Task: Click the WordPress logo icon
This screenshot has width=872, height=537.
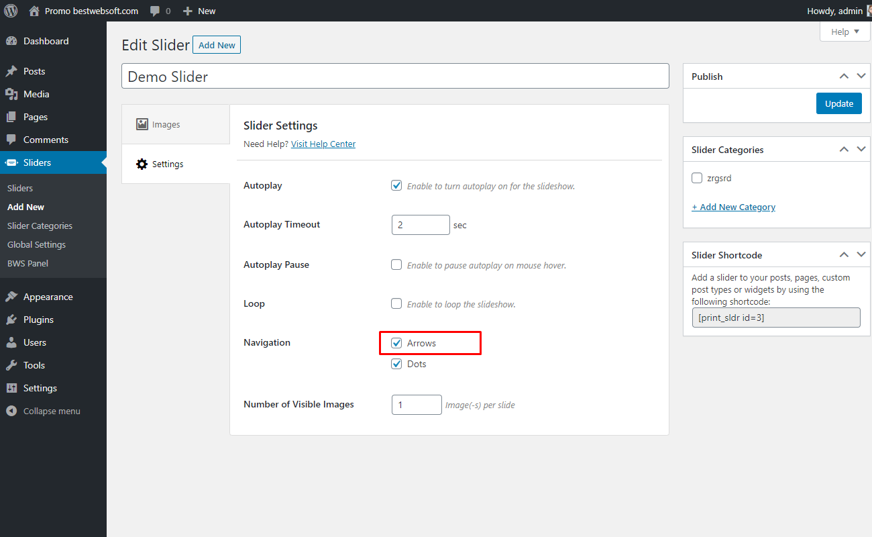Action: [11, 11]
